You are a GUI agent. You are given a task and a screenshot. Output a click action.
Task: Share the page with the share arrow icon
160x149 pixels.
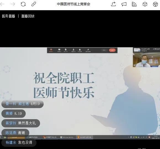pos(113,4)
